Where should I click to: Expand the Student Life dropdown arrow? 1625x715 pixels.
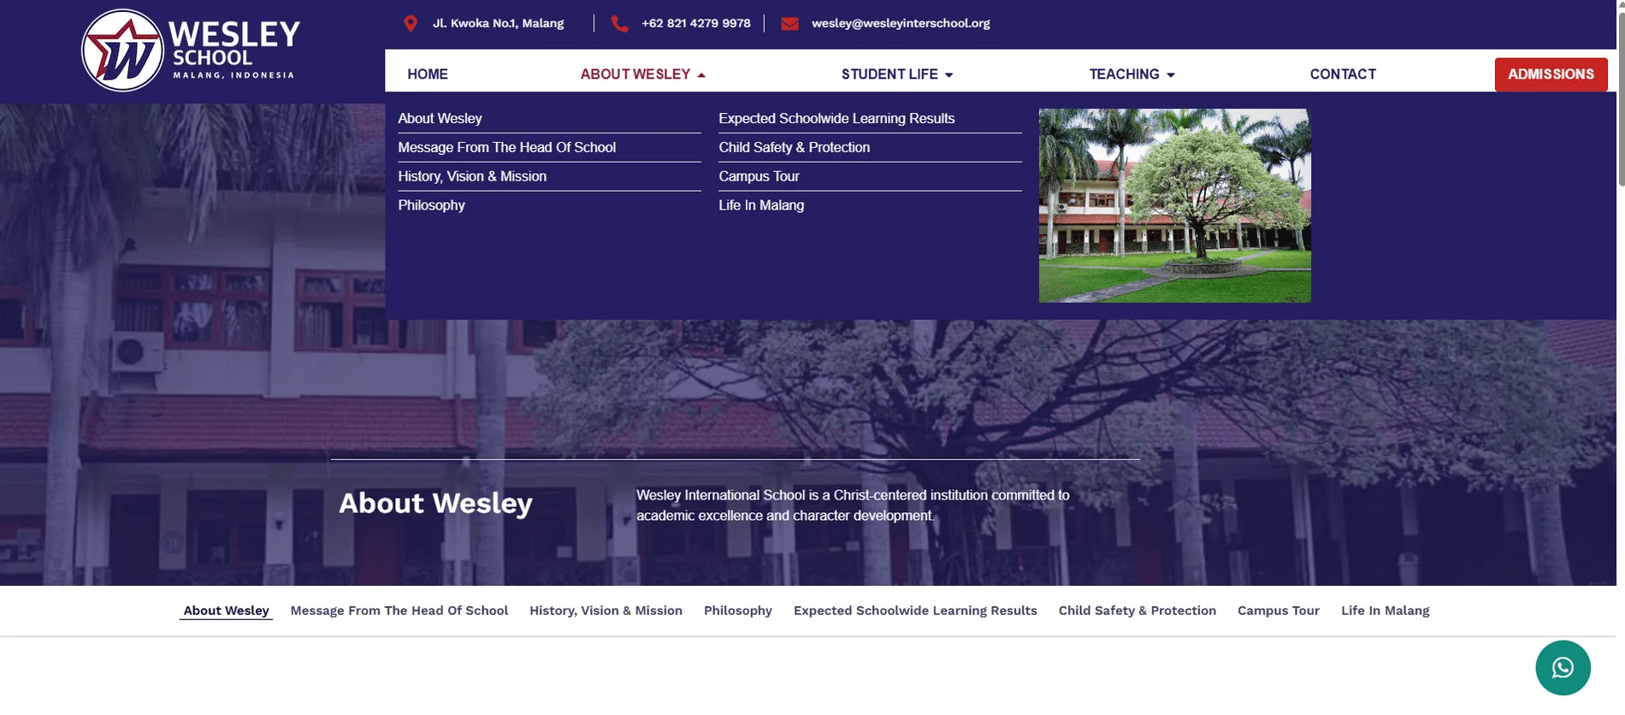[x=948, y=75]
